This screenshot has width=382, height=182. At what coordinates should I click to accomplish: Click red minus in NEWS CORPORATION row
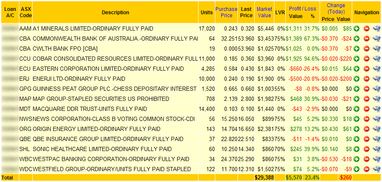[367, 119]
